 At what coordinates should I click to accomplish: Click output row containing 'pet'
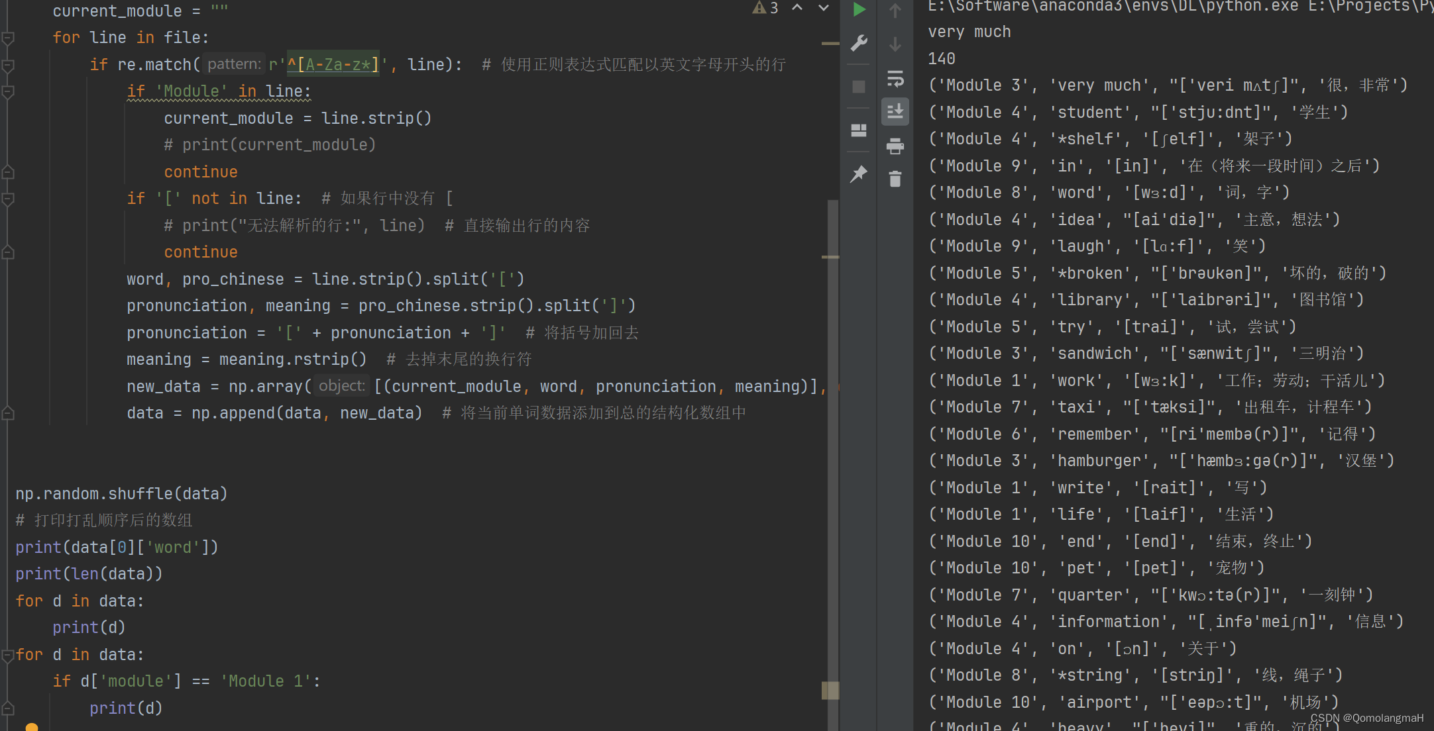[x=1096, y=568]
